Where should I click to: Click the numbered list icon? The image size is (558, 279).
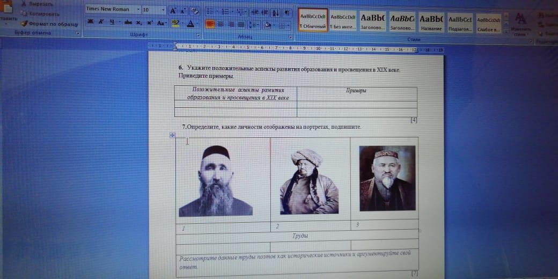tap(225, 12)
